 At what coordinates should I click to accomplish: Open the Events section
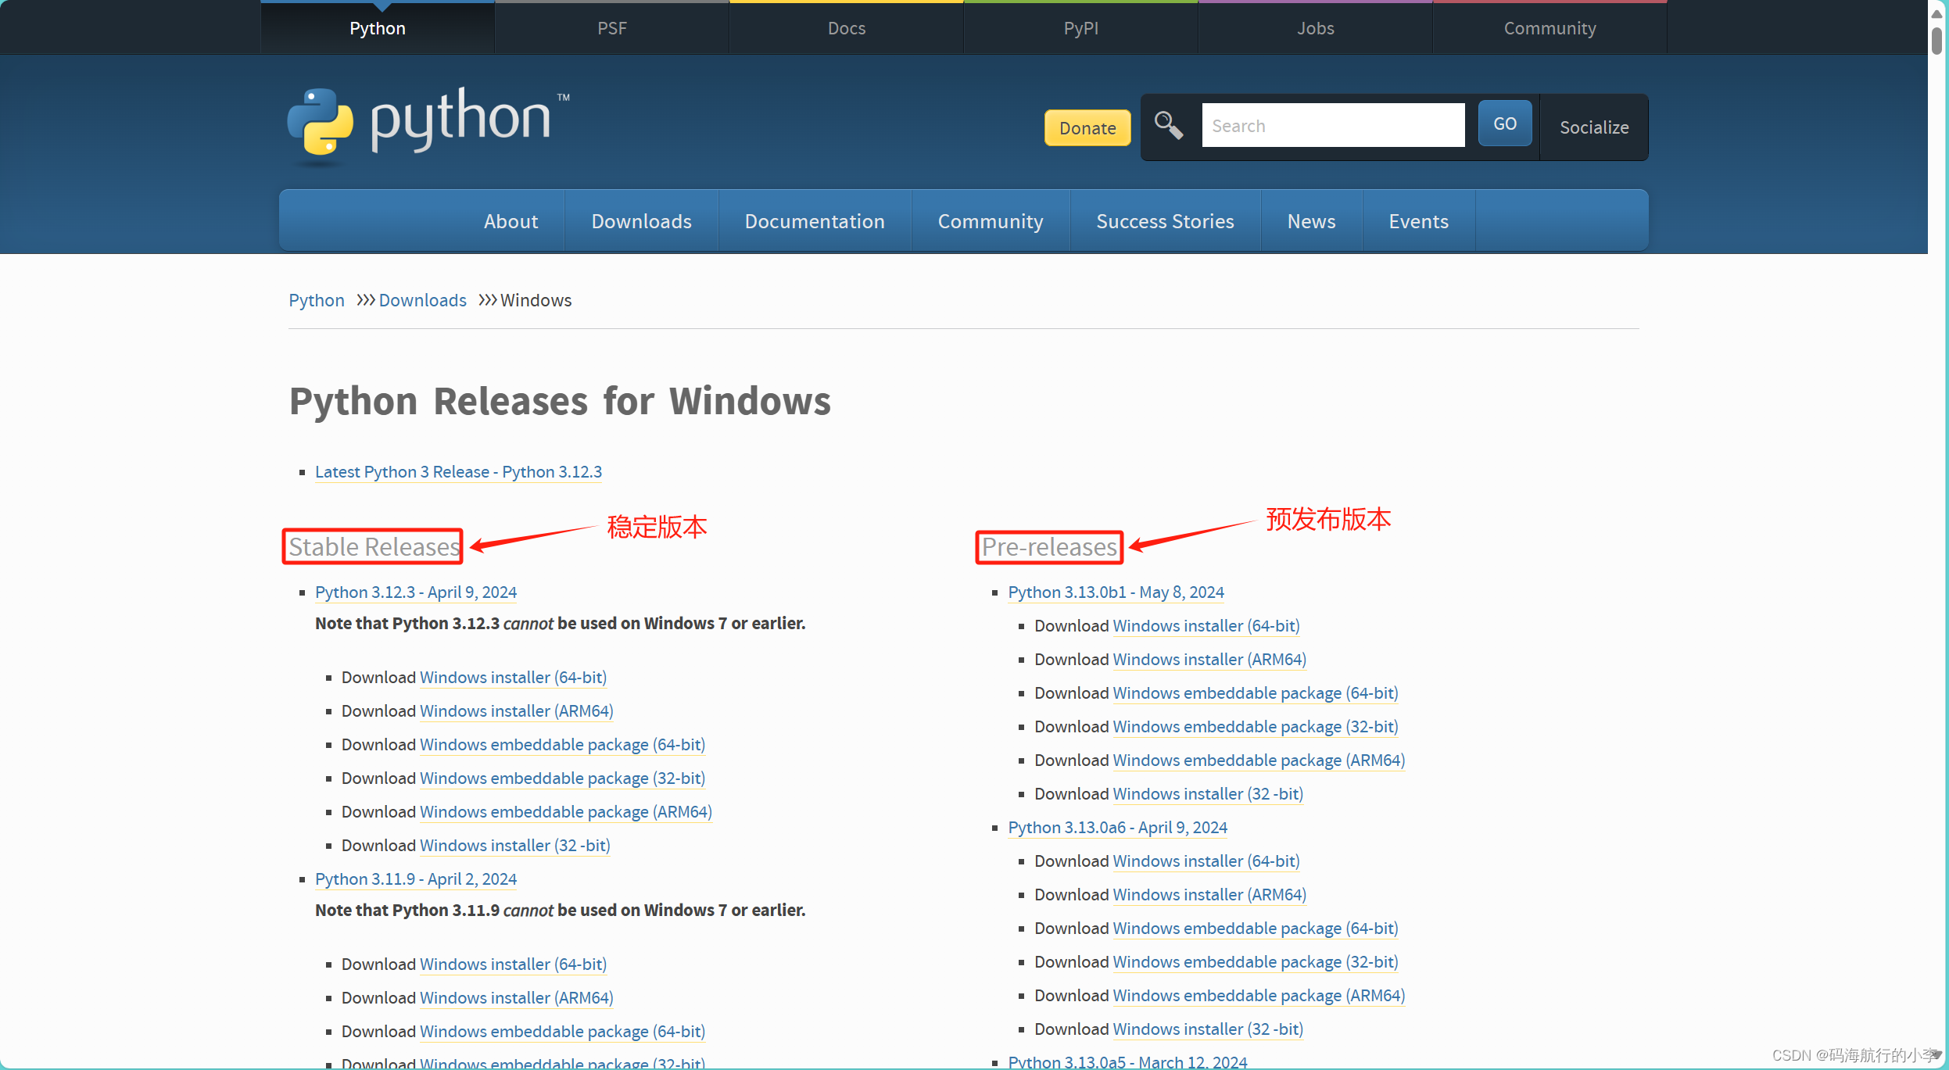coord(1418,221)
